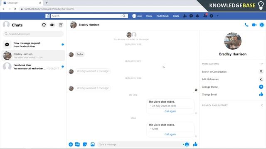
Task: Open John's profile in top bar
Action: (137, 16)
